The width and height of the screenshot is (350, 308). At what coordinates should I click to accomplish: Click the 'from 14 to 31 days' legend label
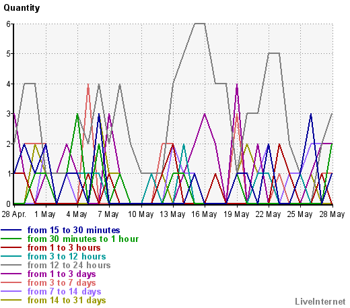(67, 300)
